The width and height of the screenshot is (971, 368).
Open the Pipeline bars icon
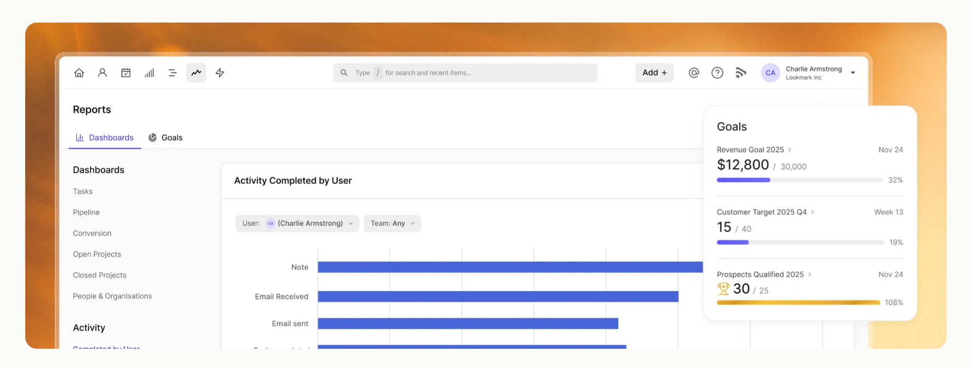point(149,73)
